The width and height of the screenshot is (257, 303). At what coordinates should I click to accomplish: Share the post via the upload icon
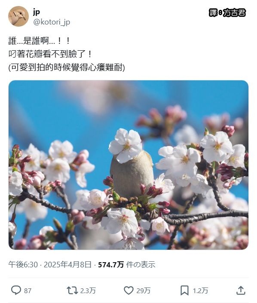pos(241,291)
